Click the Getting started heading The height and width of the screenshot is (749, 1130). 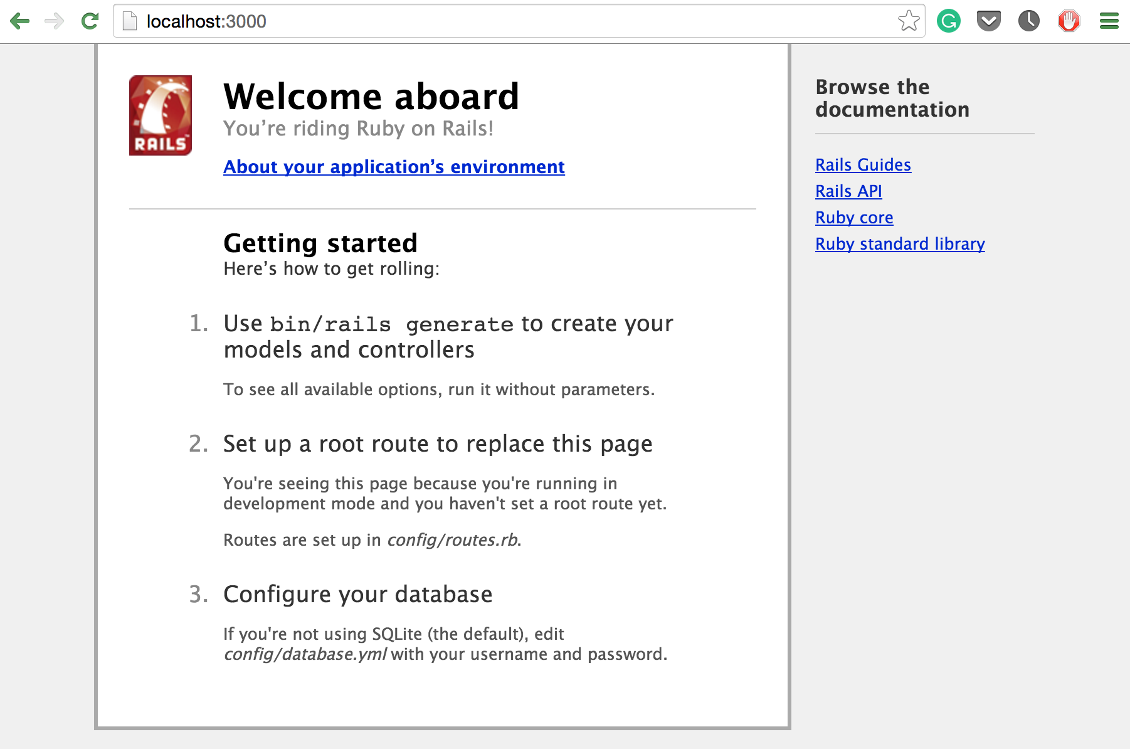tap(320, 243)
